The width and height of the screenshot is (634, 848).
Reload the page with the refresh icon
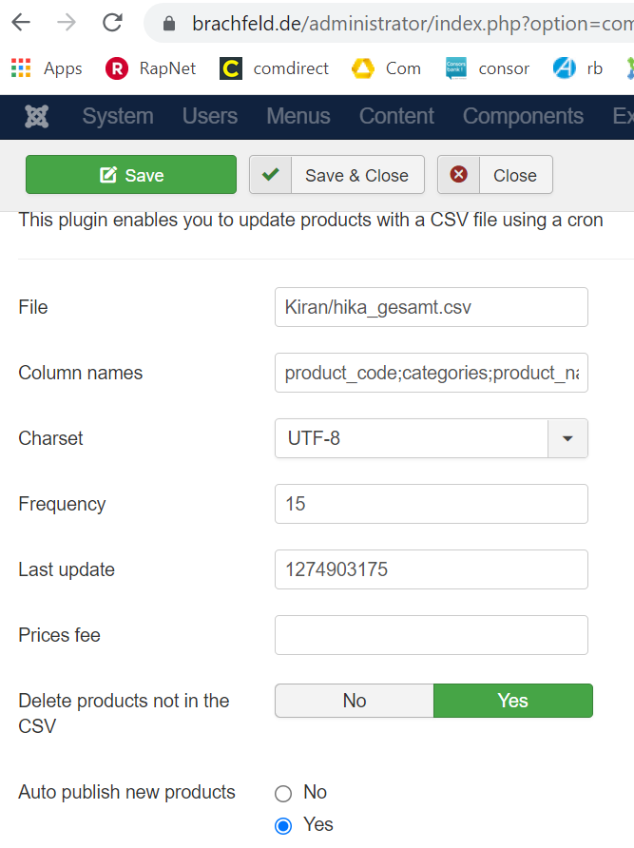(112, 23)
